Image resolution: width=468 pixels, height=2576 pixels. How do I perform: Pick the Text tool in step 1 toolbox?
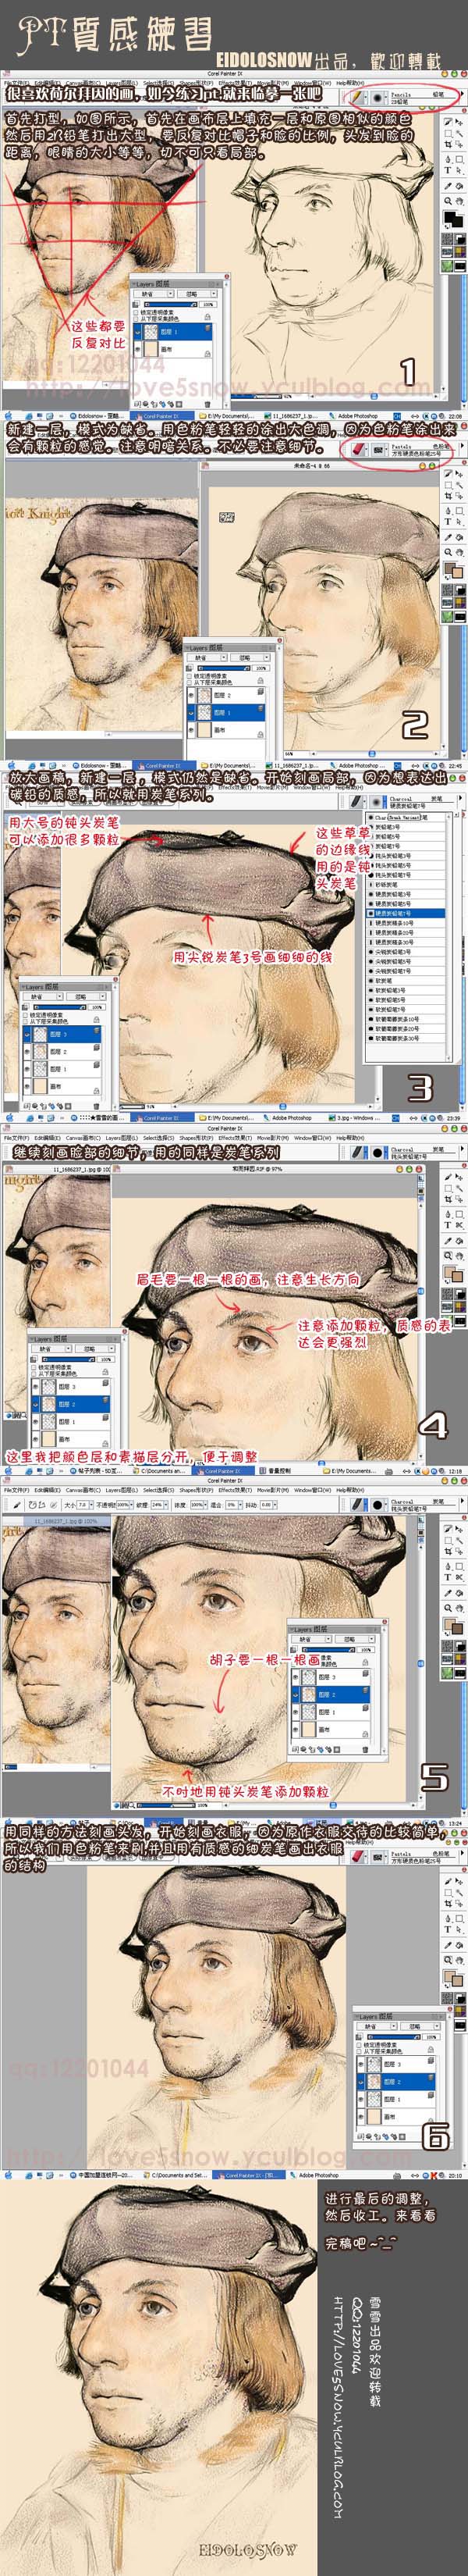tap(447, 170)
